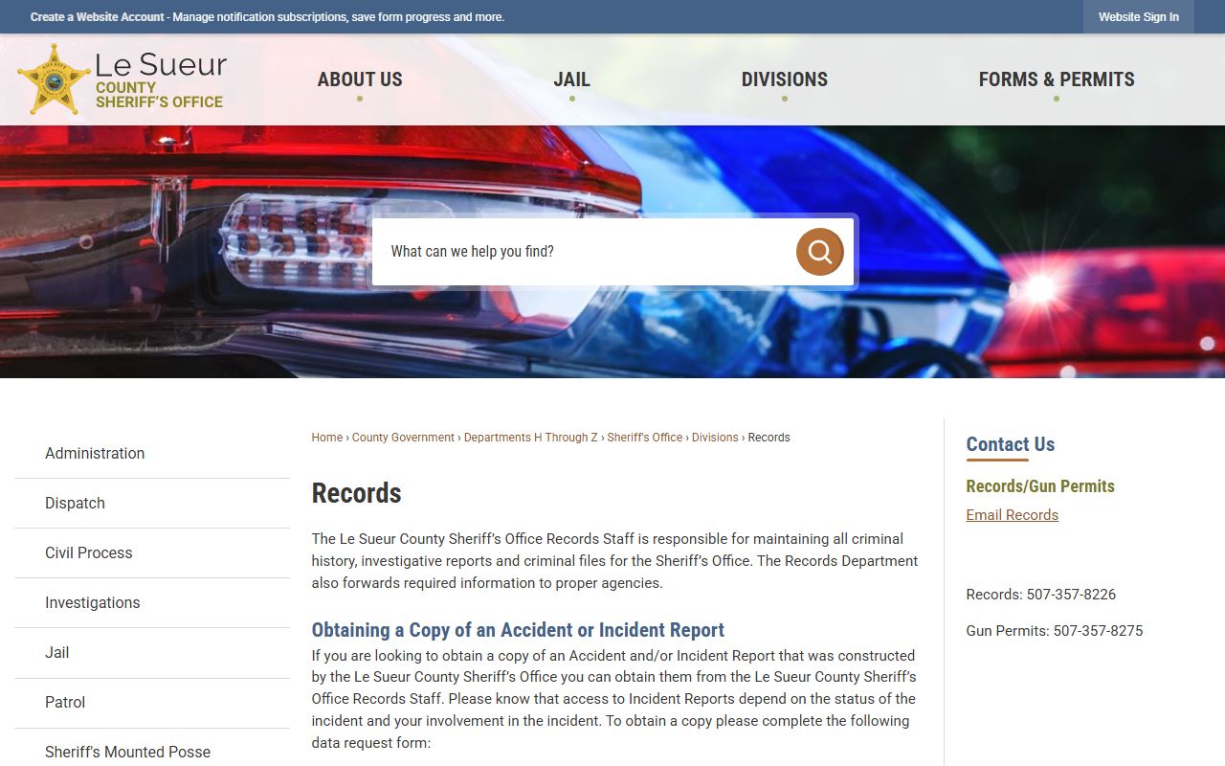Click 'Obtaining a Copy of an Accident' heading
Screen dimensions: 1225x766
518,630
